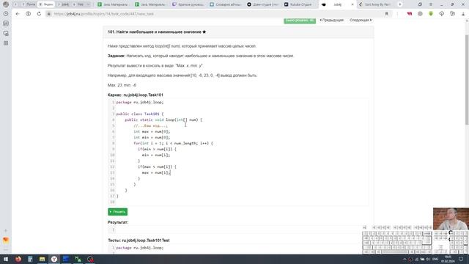Click the for loop line in code editor
469x264 pixels.
[173, 144]
